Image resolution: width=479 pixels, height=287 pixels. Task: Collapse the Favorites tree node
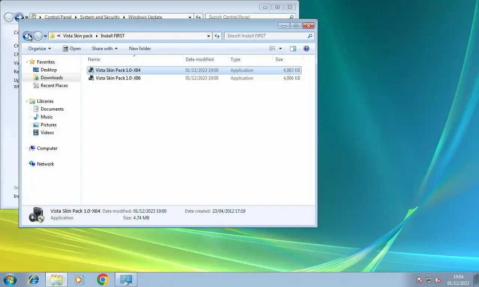27,62
